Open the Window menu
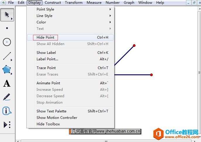The width and height of the screenshot is (201, 142). (145, 2)
